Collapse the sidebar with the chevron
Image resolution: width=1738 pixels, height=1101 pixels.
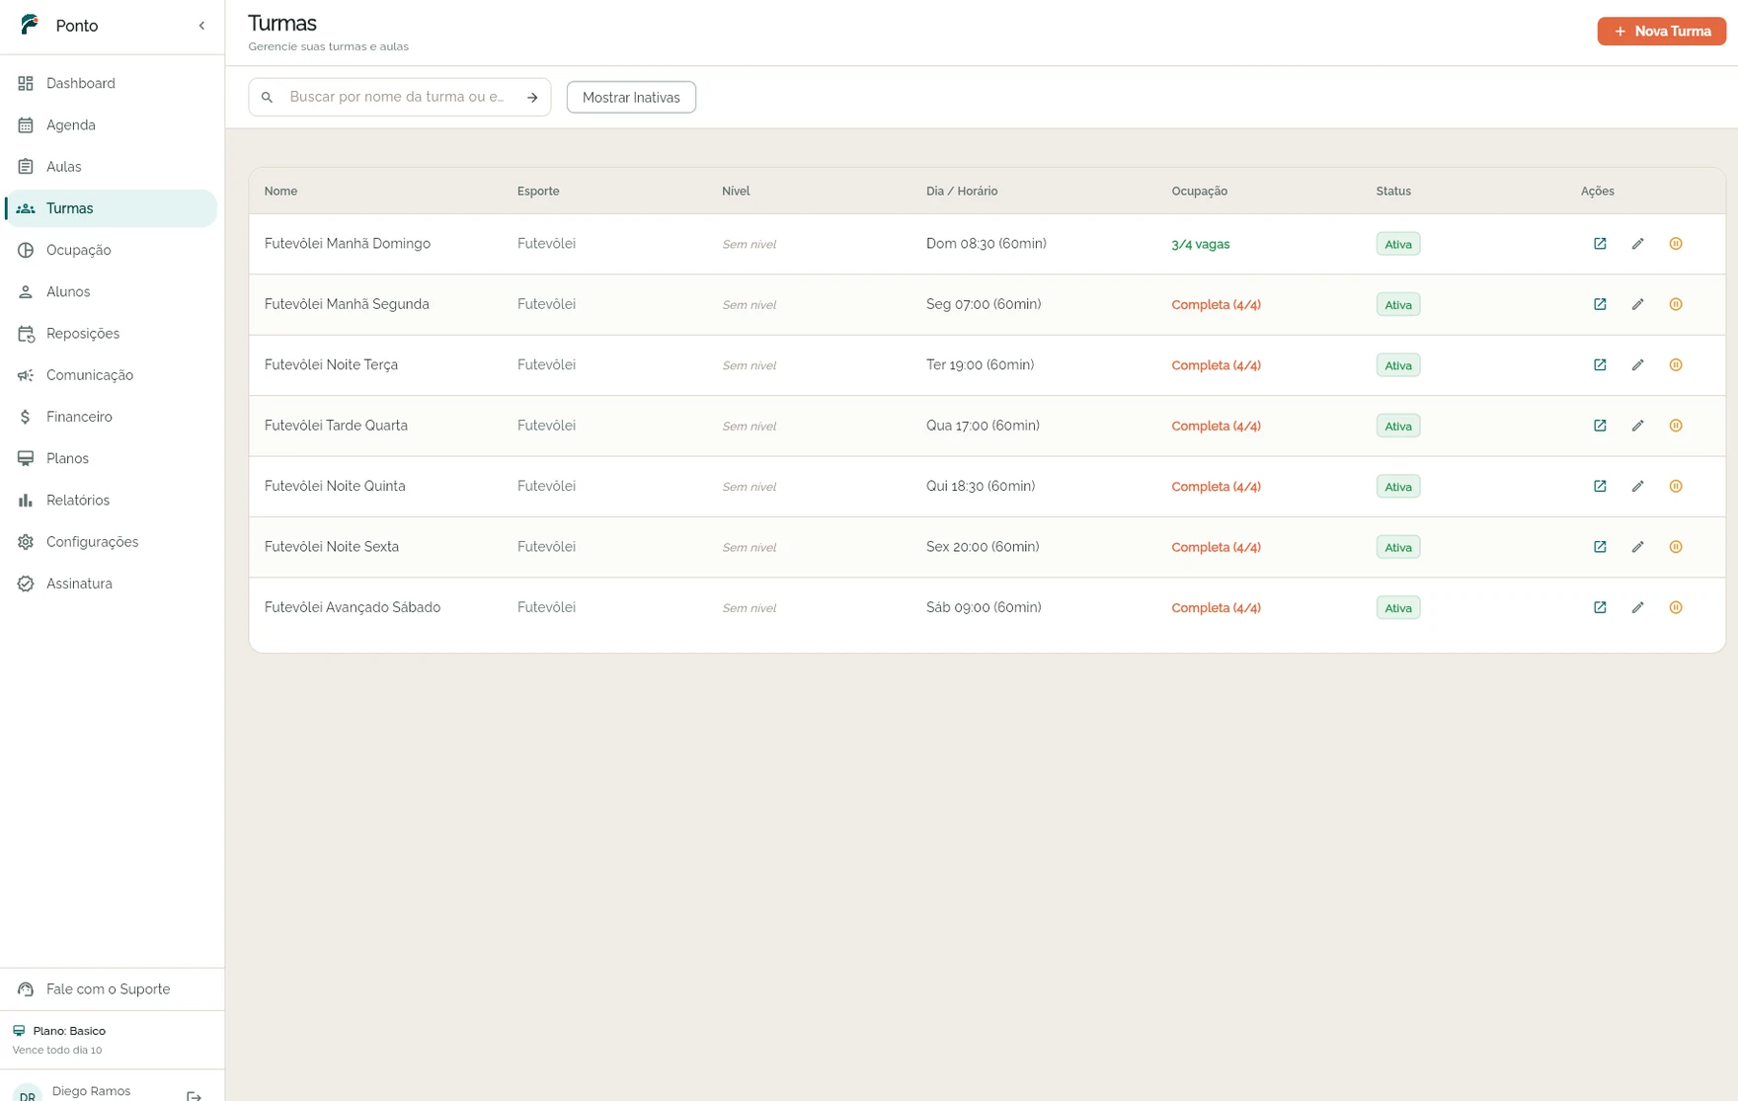coord(201,26)
